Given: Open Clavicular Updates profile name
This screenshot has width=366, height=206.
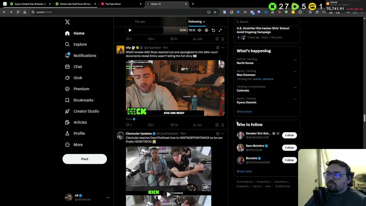Looking at the screenshot, I should (139, 134).
